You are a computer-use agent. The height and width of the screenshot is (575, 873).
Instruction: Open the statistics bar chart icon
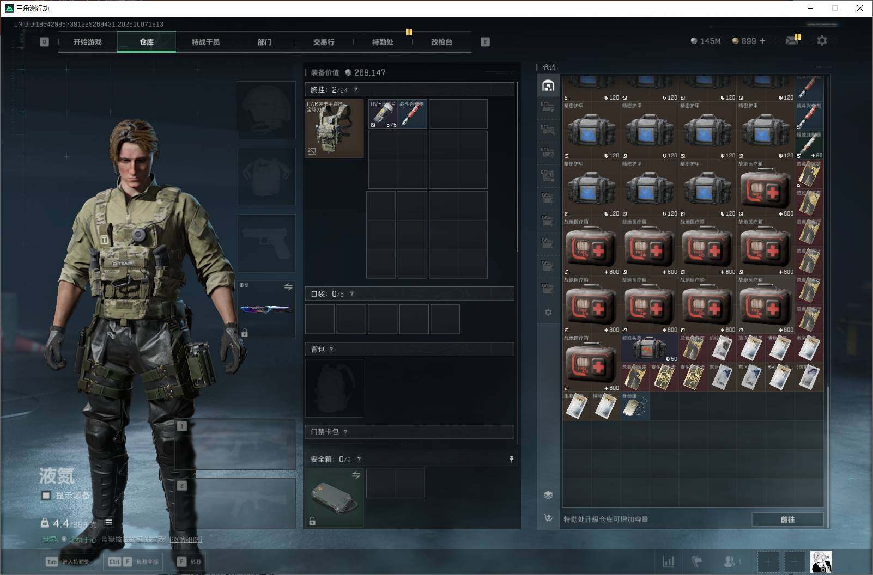[668, 561]
